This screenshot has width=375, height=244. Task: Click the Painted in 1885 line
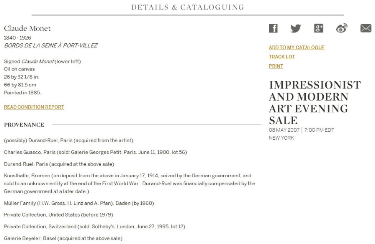(x=22, y=93)
